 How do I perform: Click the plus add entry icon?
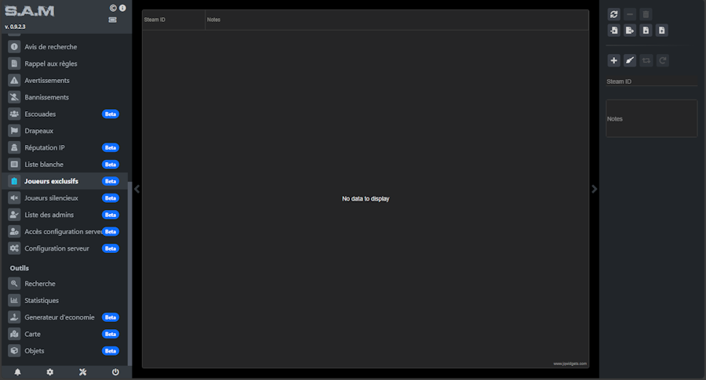[x=614, y=60]
